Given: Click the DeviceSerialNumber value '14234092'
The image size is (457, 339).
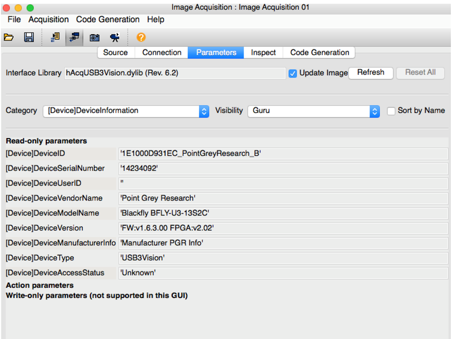Looking at the screenshot, I should click(x=284, y=169).
